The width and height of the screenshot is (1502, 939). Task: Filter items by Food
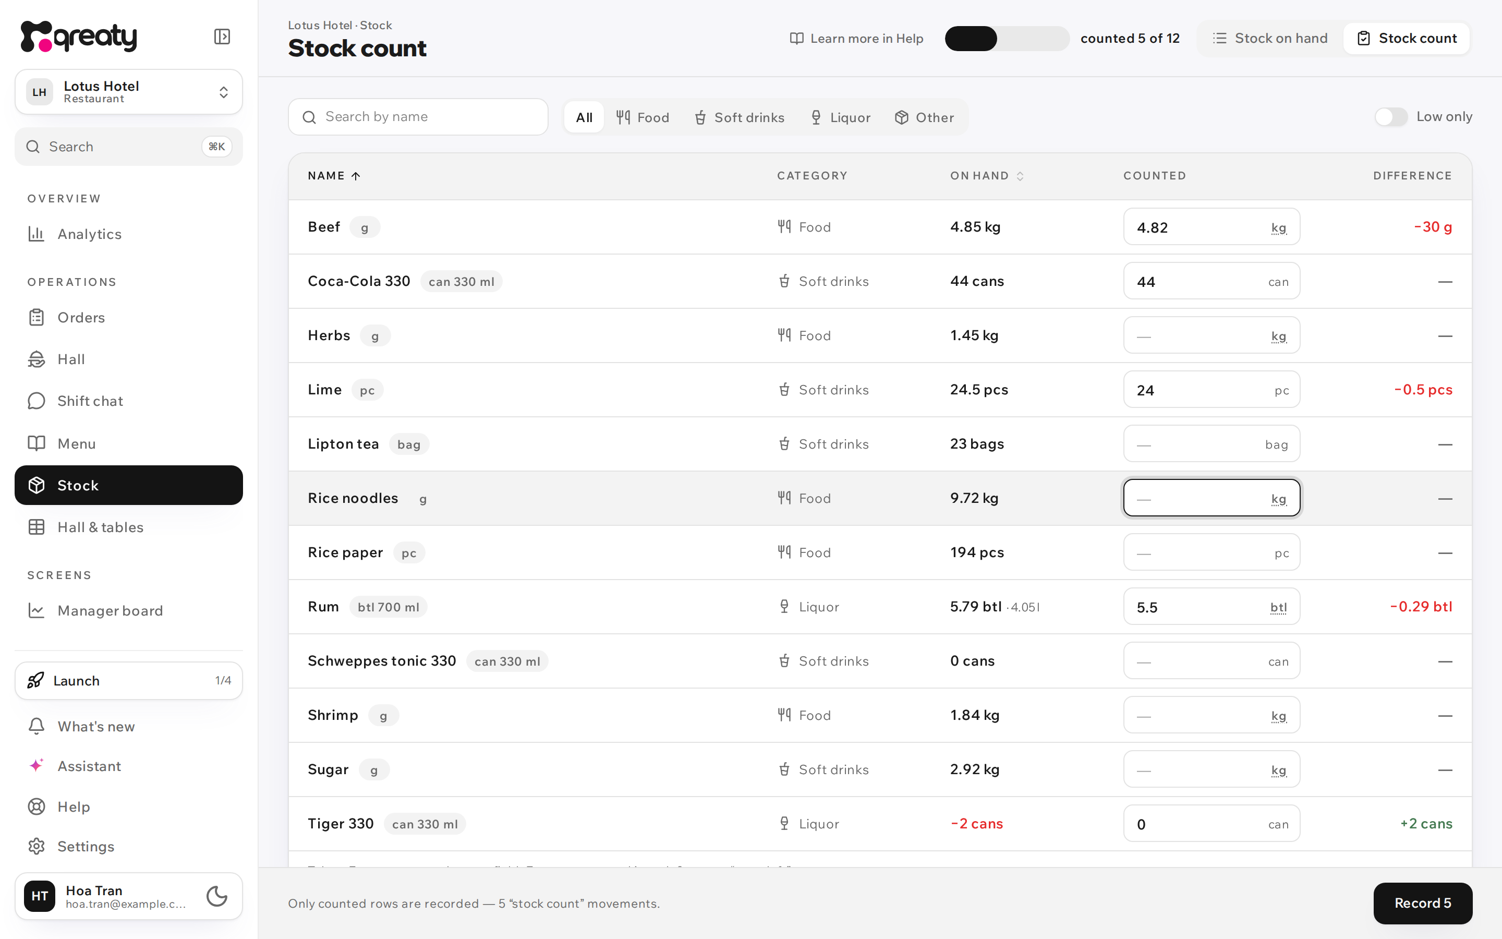pyautogui.click(x=643, y=117)
